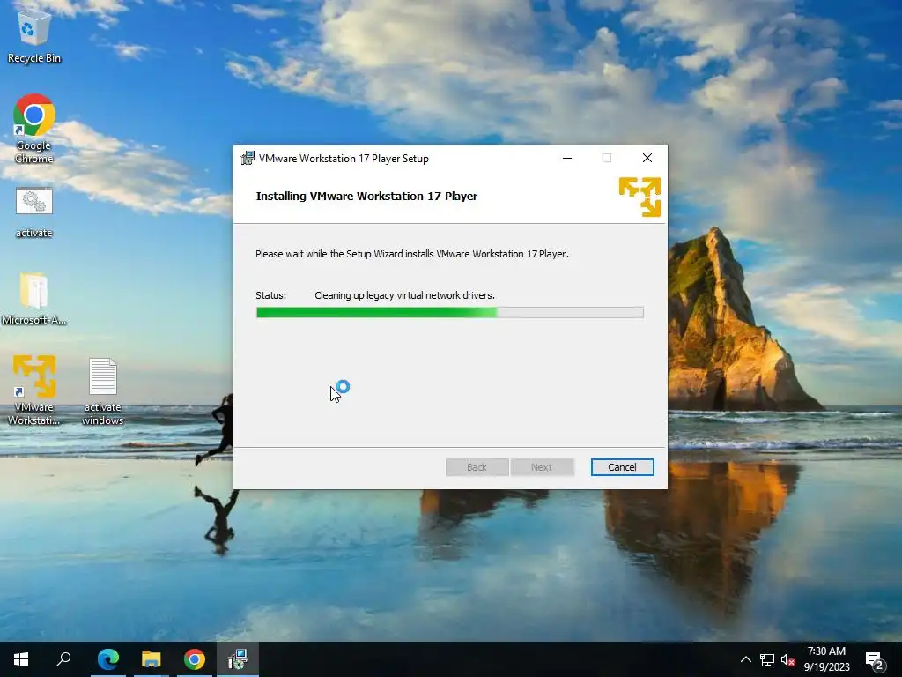Close the VMware setup window
902x677 pixels.
647,159
